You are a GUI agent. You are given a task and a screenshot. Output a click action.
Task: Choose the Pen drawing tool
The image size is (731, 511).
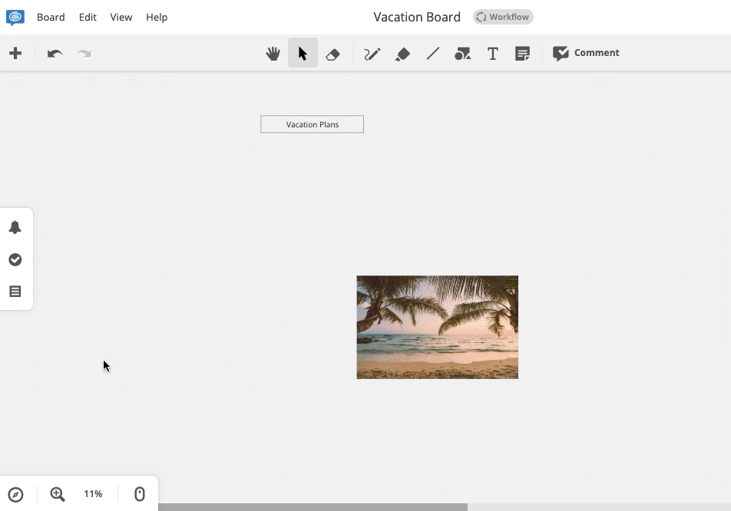(x=372, y=54)
